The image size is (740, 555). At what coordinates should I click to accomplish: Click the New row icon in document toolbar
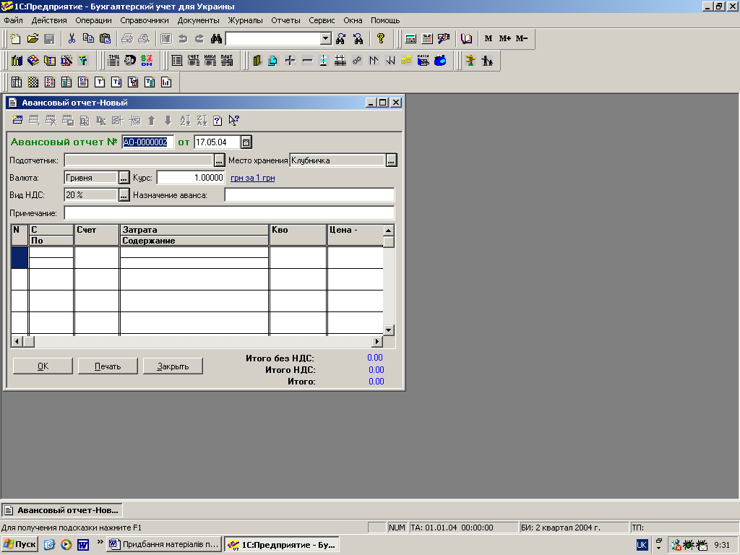[x=17, y=121]
